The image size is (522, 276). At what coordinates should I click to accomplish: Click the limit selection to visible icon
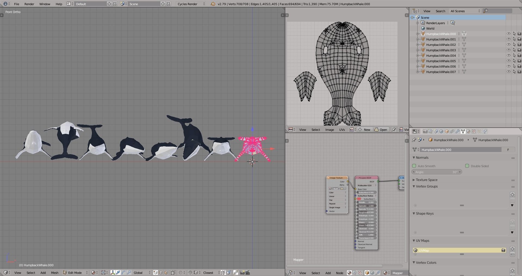coord(173,272)
